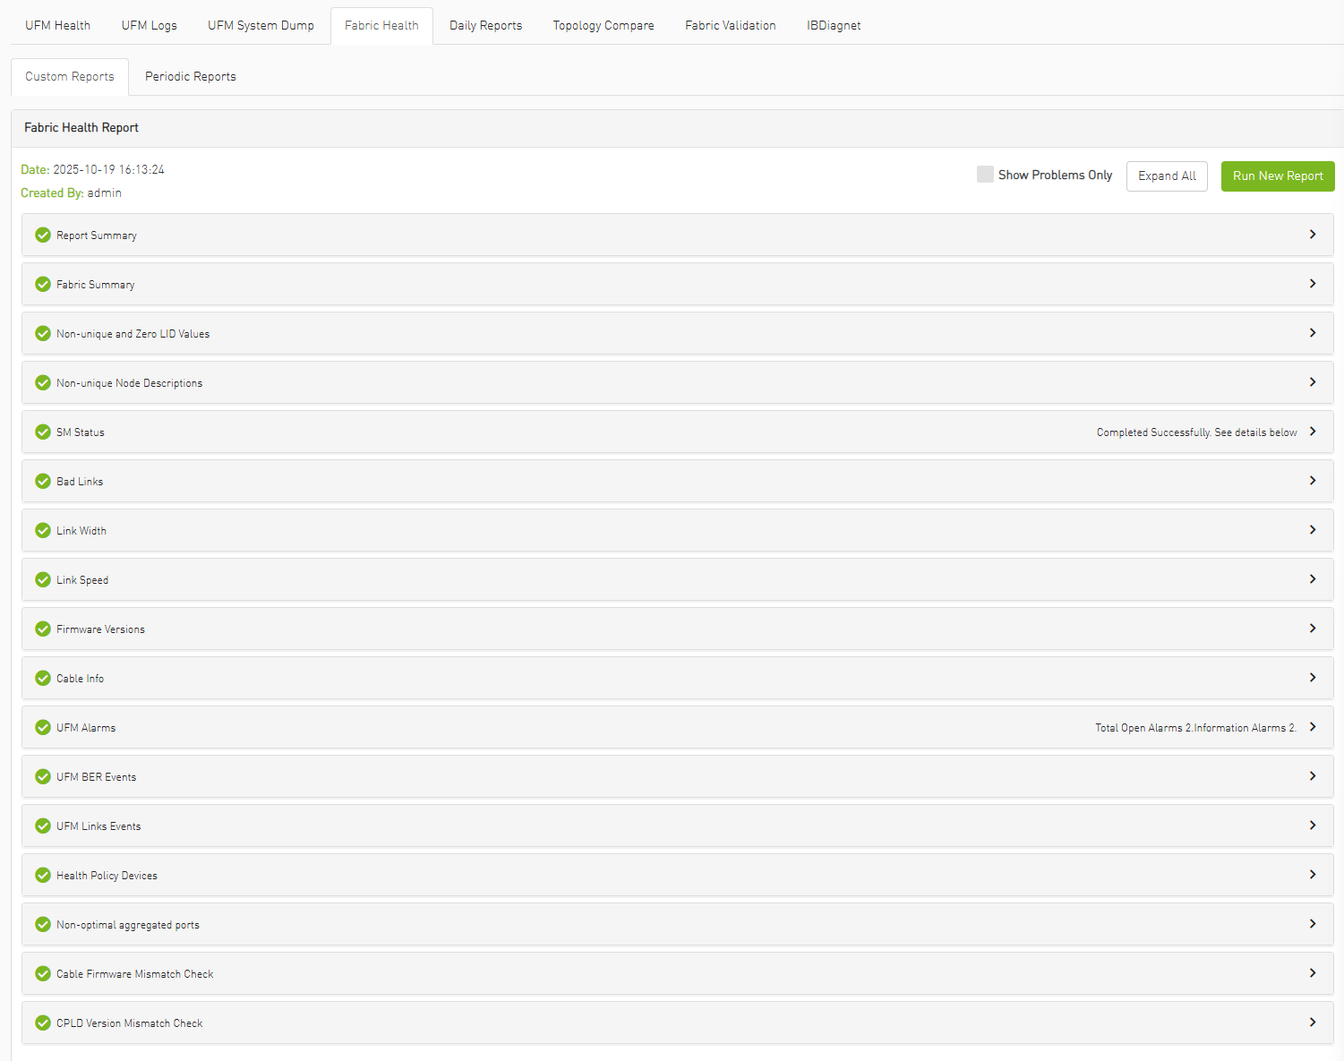The width and height of the screenshot is (1344, 1061).
Task: Expand the Link Speed section chevron
Action: pyautogui.click(x=1313, y=579)
